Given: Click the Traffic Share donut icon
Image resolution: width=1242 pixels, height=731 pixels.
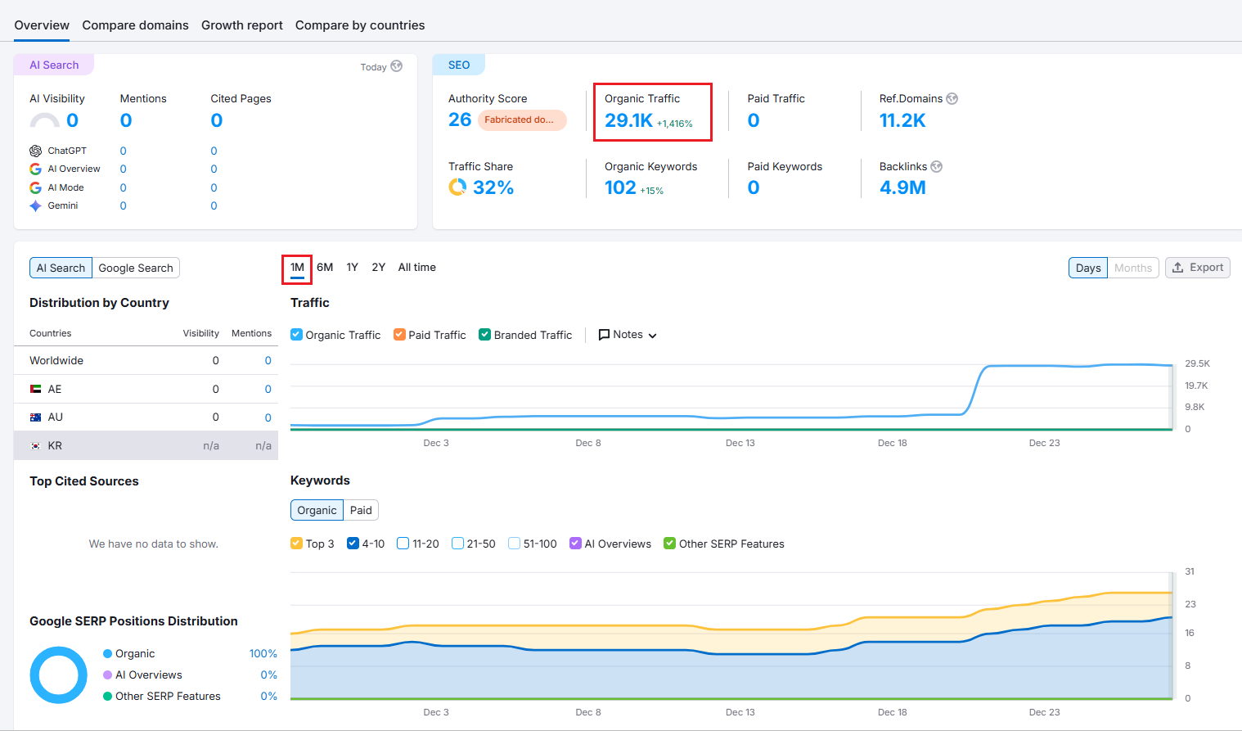Looking at the screenshot, I should 457,187.
